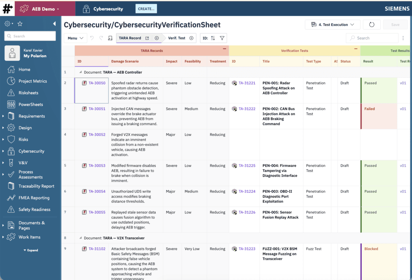Viewport: 412px width, 280px height.
Task: Open the Menu dropdown in toolbar
Action: click(x=75, y=38)
